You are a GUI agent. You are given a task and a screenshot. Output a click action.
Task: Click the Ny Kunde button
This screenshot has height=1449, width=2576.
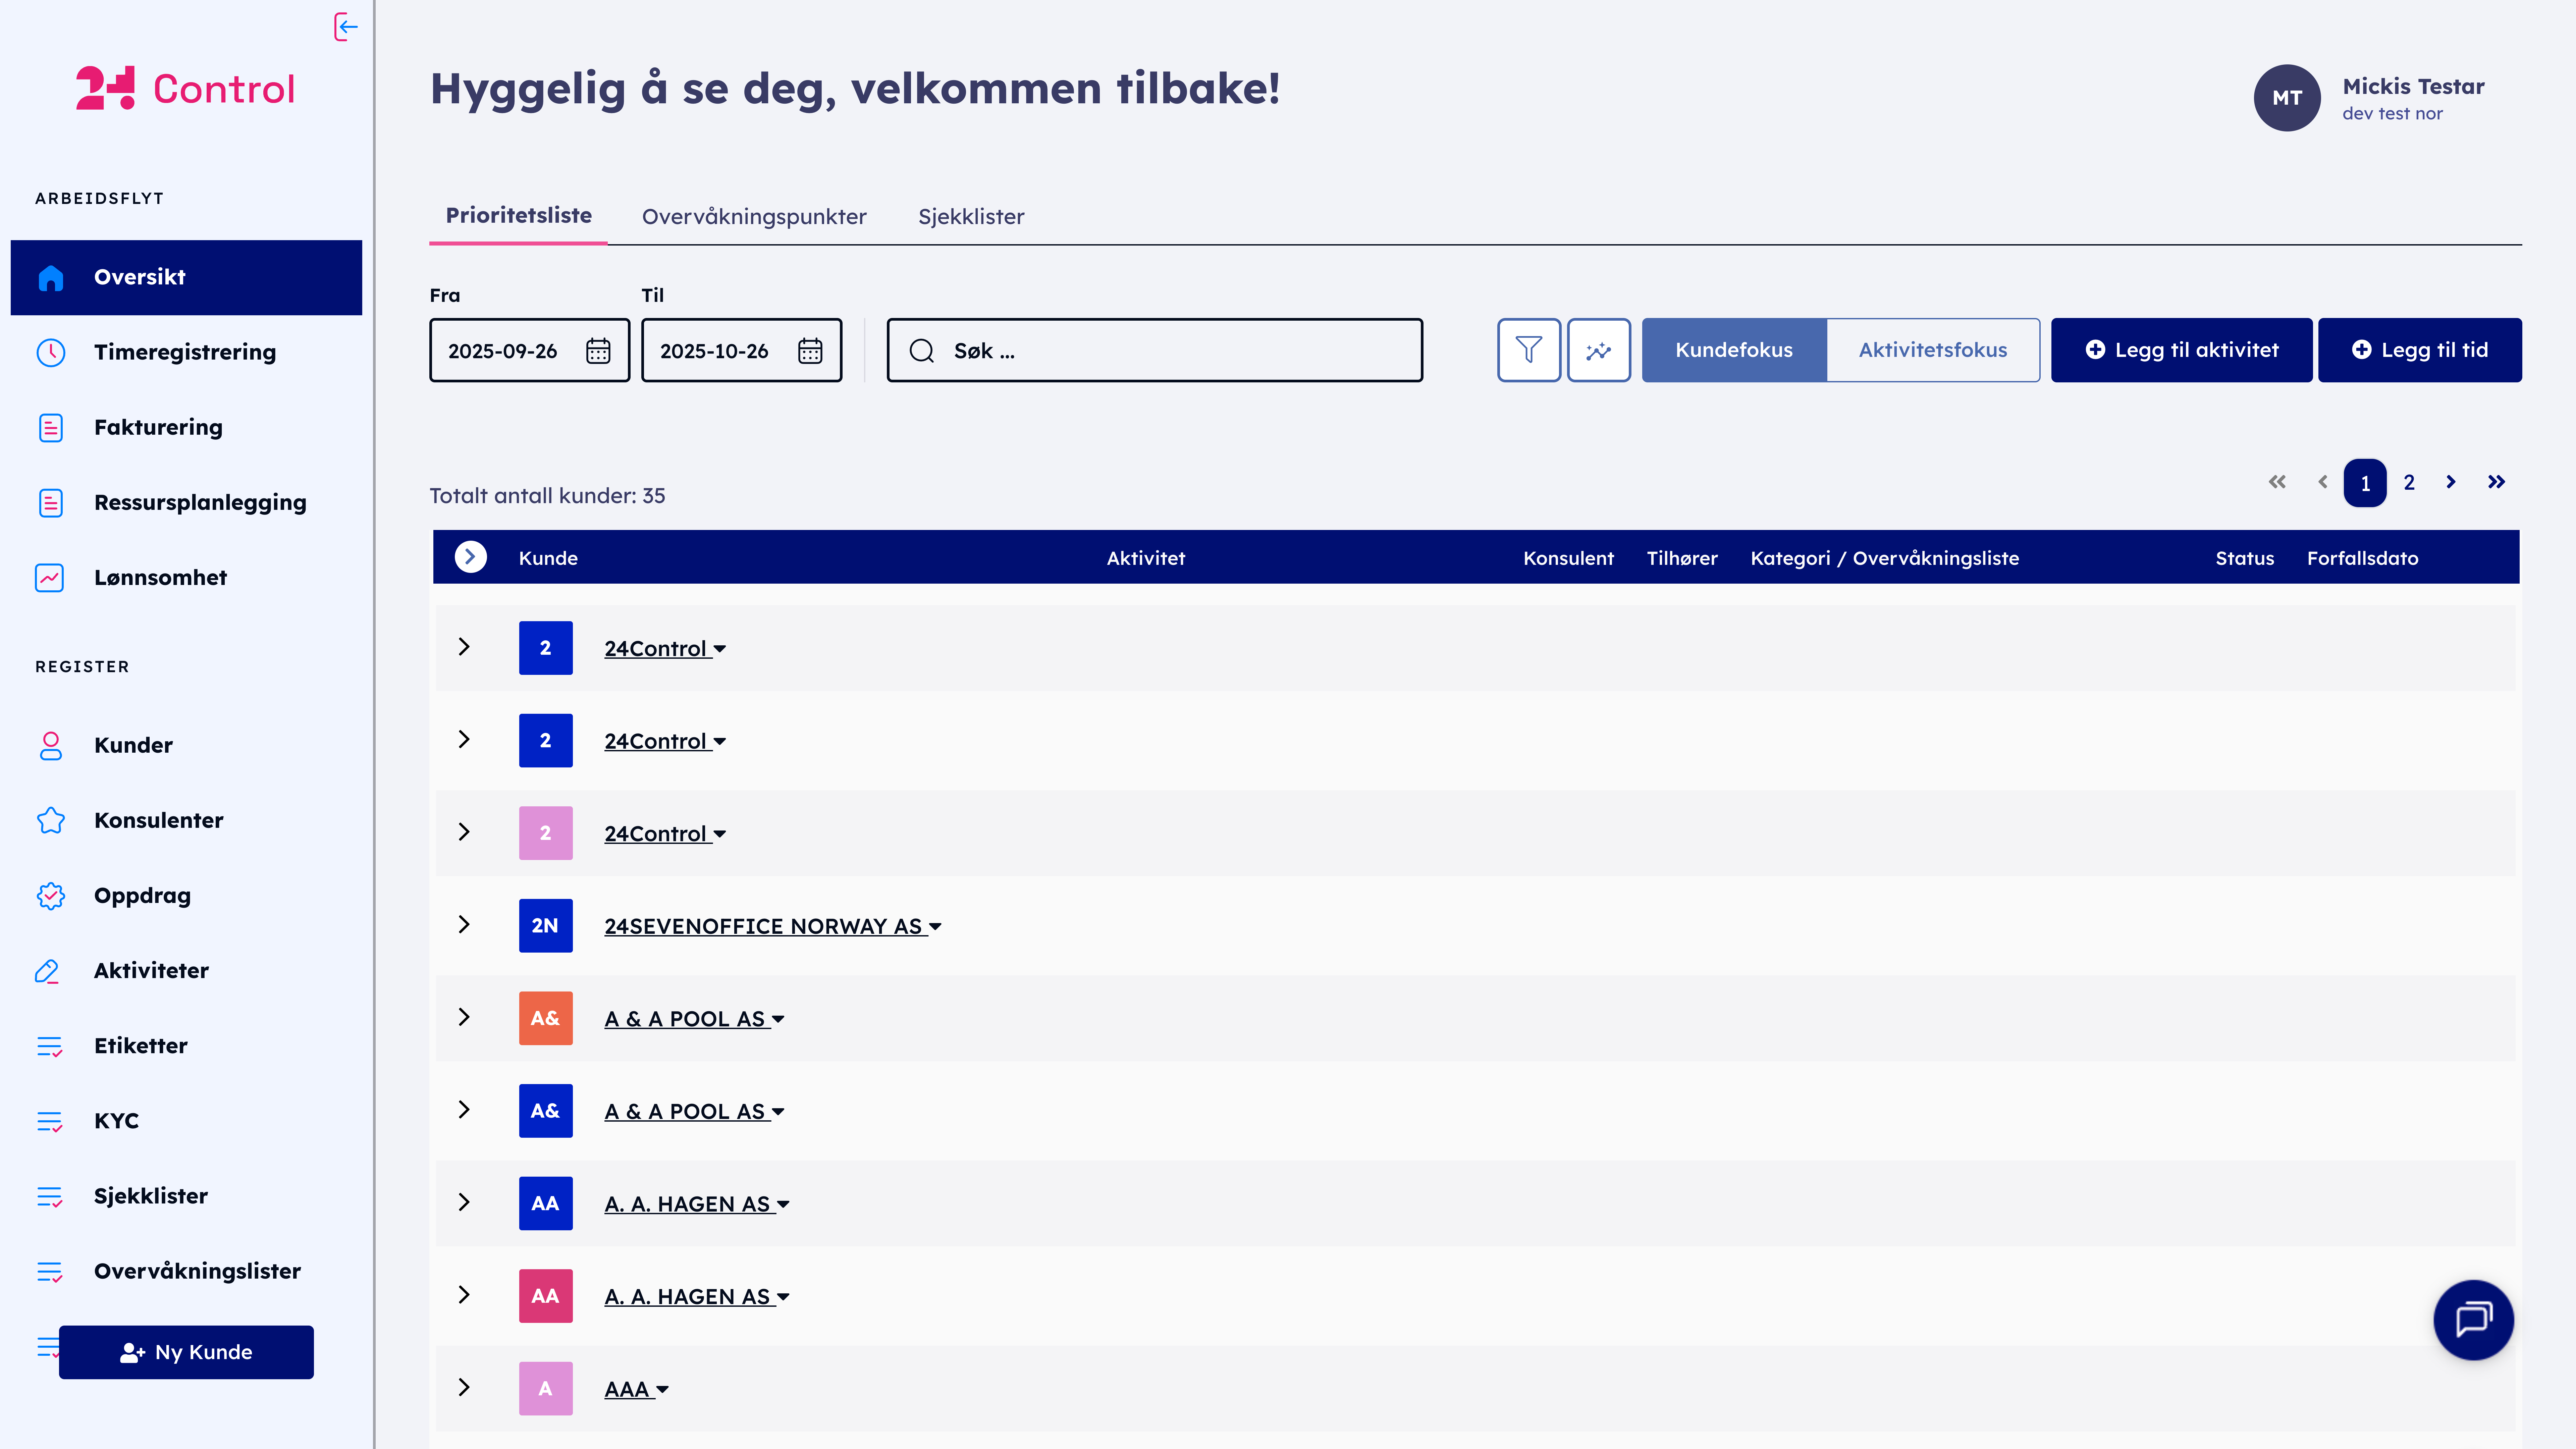tap(186, 1352)
